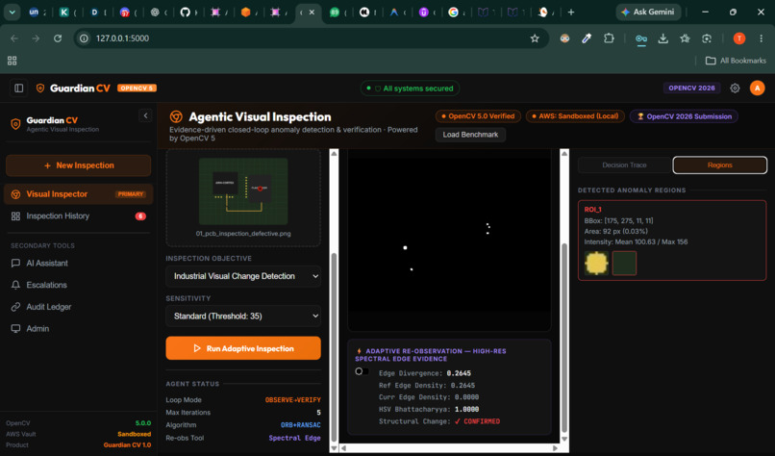This screenshot has width=775, height=456.
Task: Collapse the sidebar with the chevron arrow
Action: tap(145, 115)
